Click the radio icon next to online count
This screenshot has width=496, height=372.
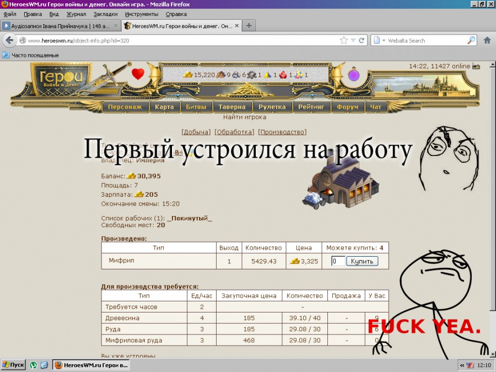coord(476,67)
